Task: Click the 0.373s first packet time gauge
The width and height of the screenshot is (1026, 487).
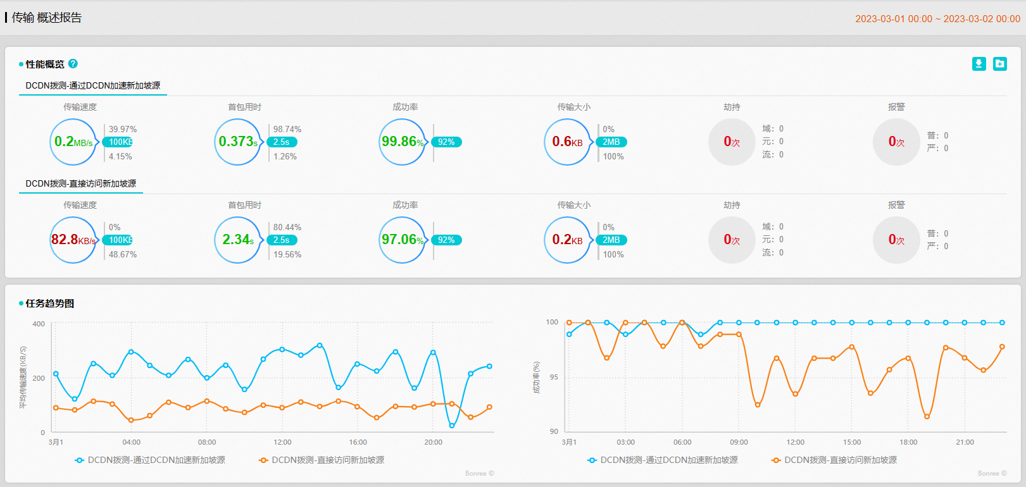Action: 238,142
